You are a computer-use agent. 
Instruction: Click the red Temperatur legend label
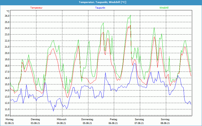(36, 8)
